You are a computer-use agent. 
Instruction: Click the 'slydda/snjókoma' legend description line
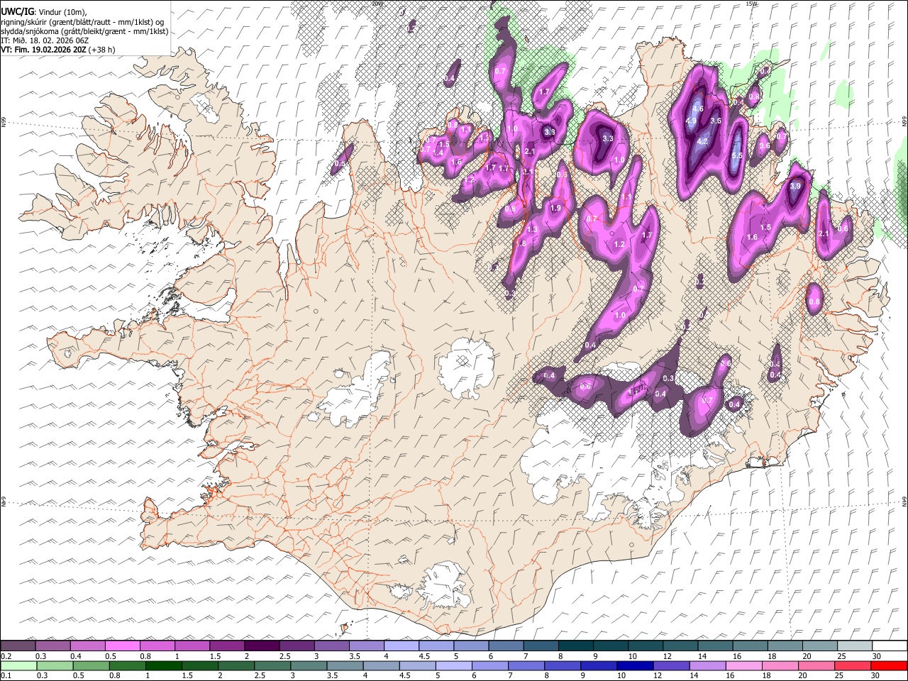[84, 31]
